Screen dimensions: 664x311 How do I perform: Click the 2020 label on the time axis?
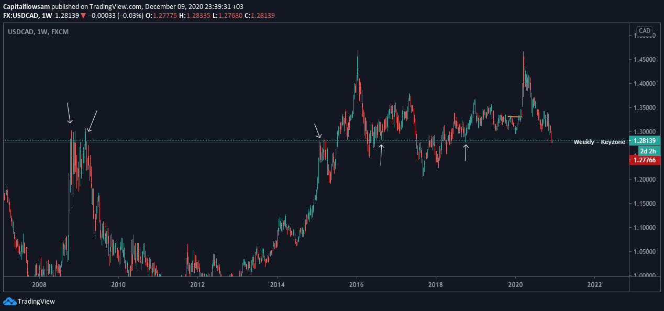[515, 284]
